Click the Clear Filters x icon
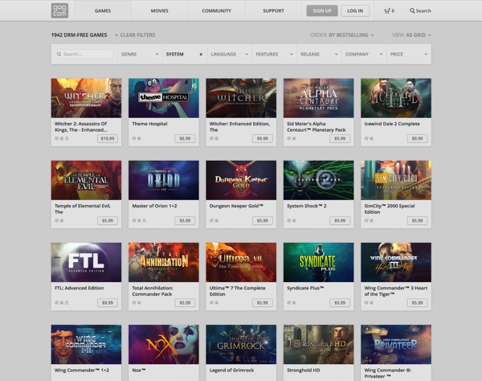The width and height of the screenshot is (482, 381). 116,35
